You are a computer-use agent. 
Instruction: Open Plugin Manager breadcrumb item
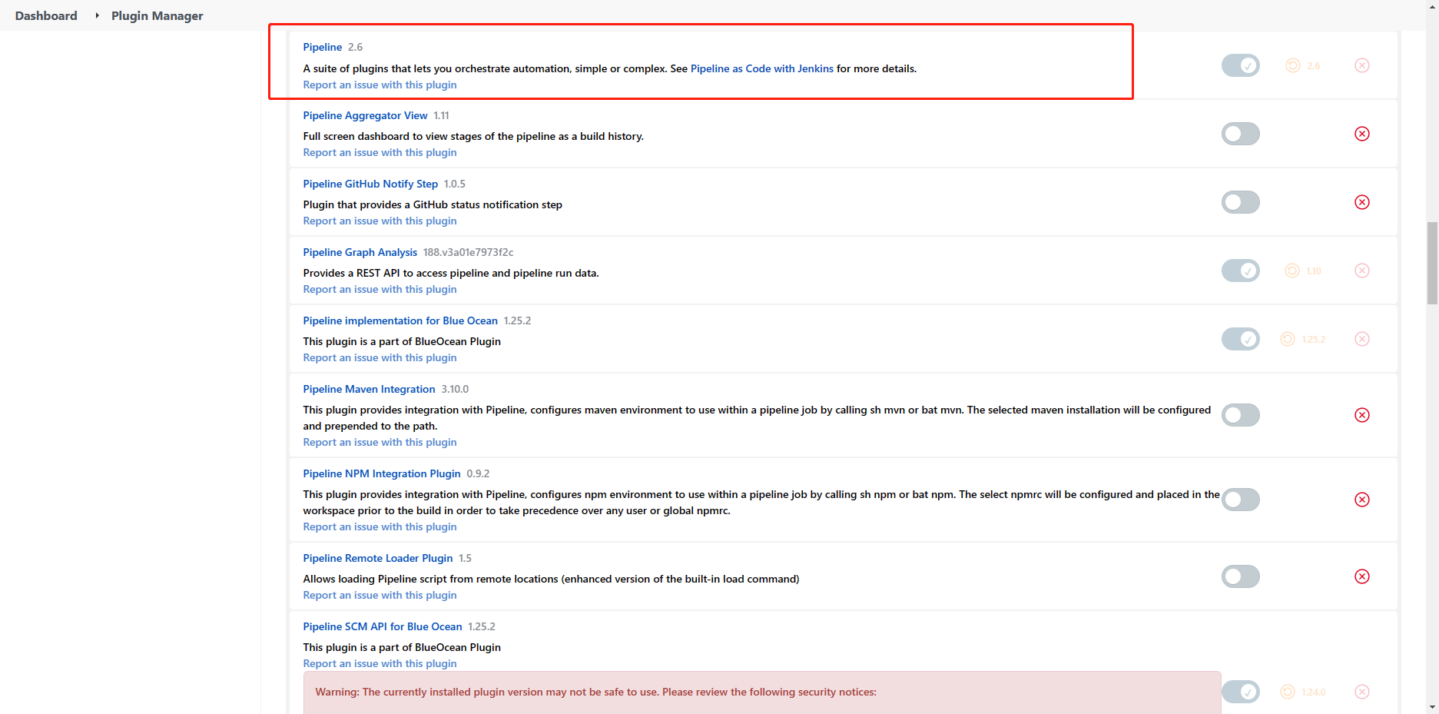pyautogui.click(x=157, y=15)
